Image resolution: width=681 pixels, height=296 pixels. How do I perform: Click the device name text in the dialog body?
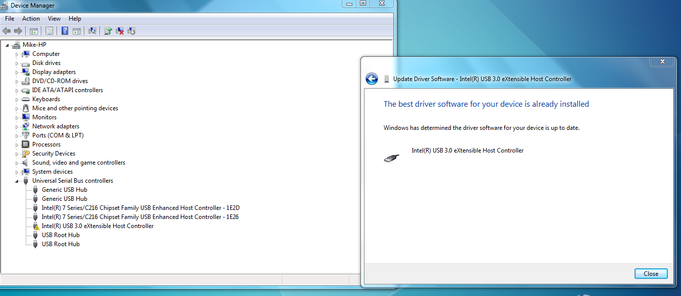[467, 151]
